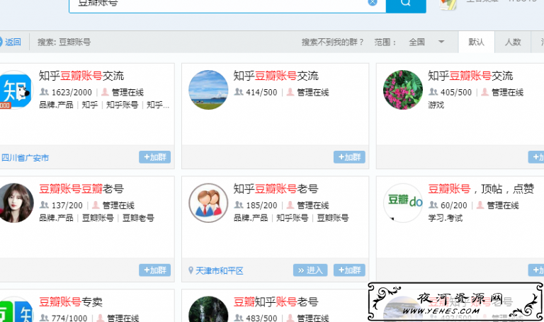Screen dimensions: 544x322
Task: Open the two-people avatar of 知乎豆瓣账号老号
Action: click(x=208, y=203)
